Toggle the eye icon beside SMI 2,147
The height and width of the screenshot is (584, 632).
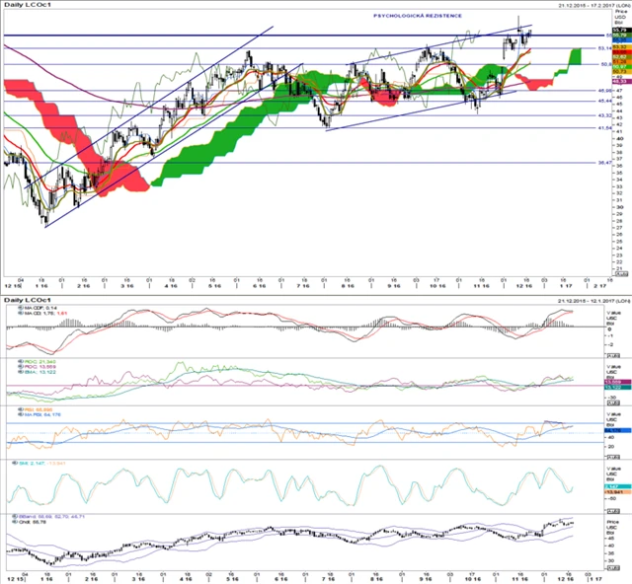pyautogui.click(x=15, y=464)
